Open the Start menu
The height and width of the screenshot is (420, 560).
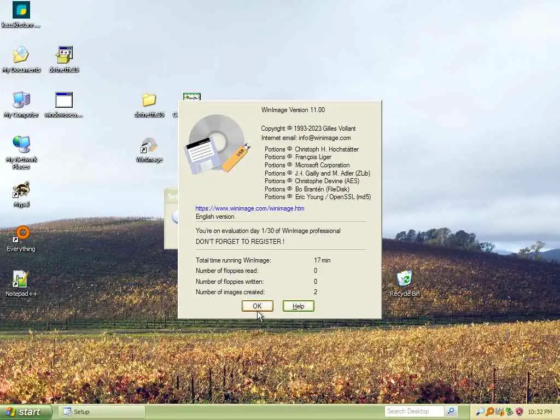coord(26,412)
